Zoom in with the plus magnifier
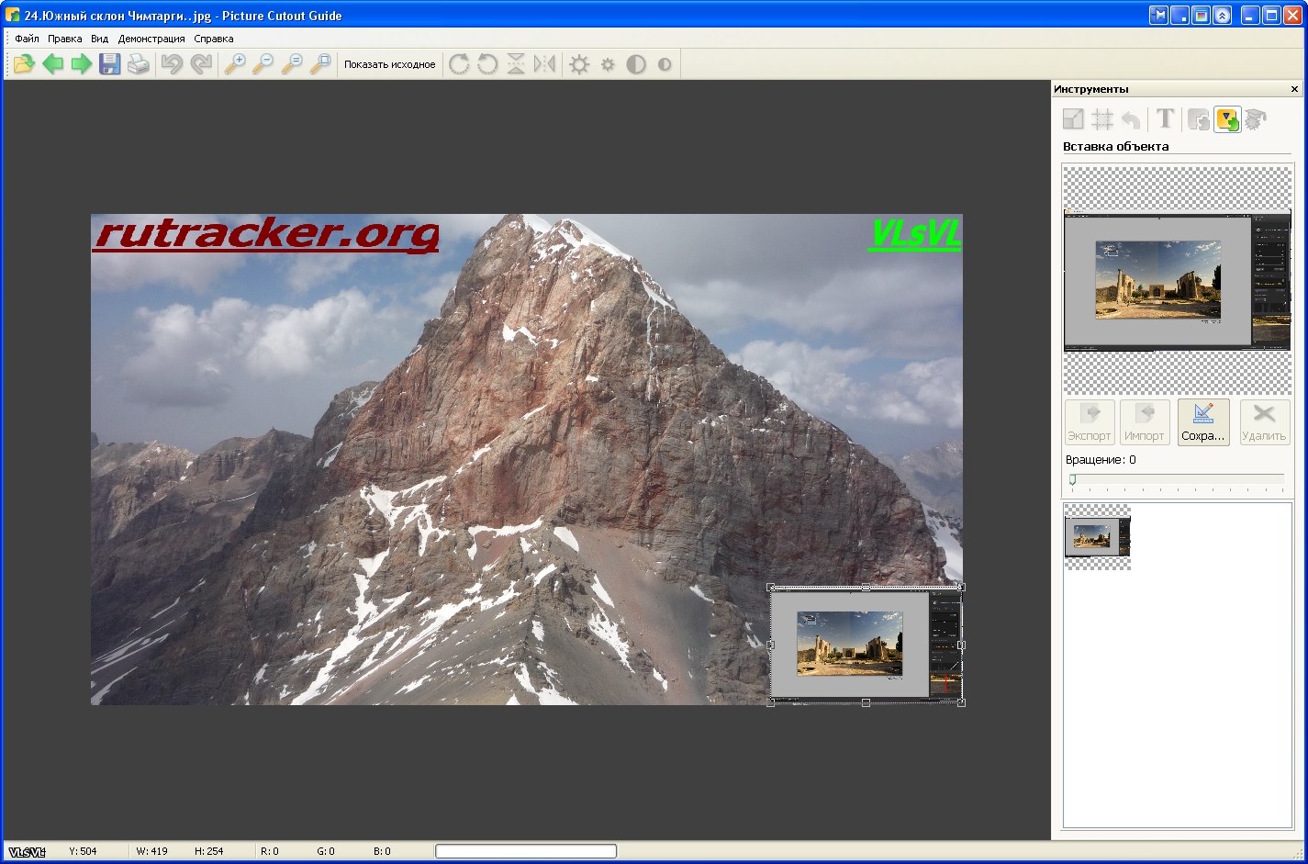 coord(235,64)
